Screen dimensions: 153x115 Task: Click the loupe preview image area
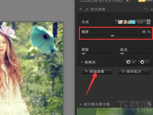coord(115,111)
